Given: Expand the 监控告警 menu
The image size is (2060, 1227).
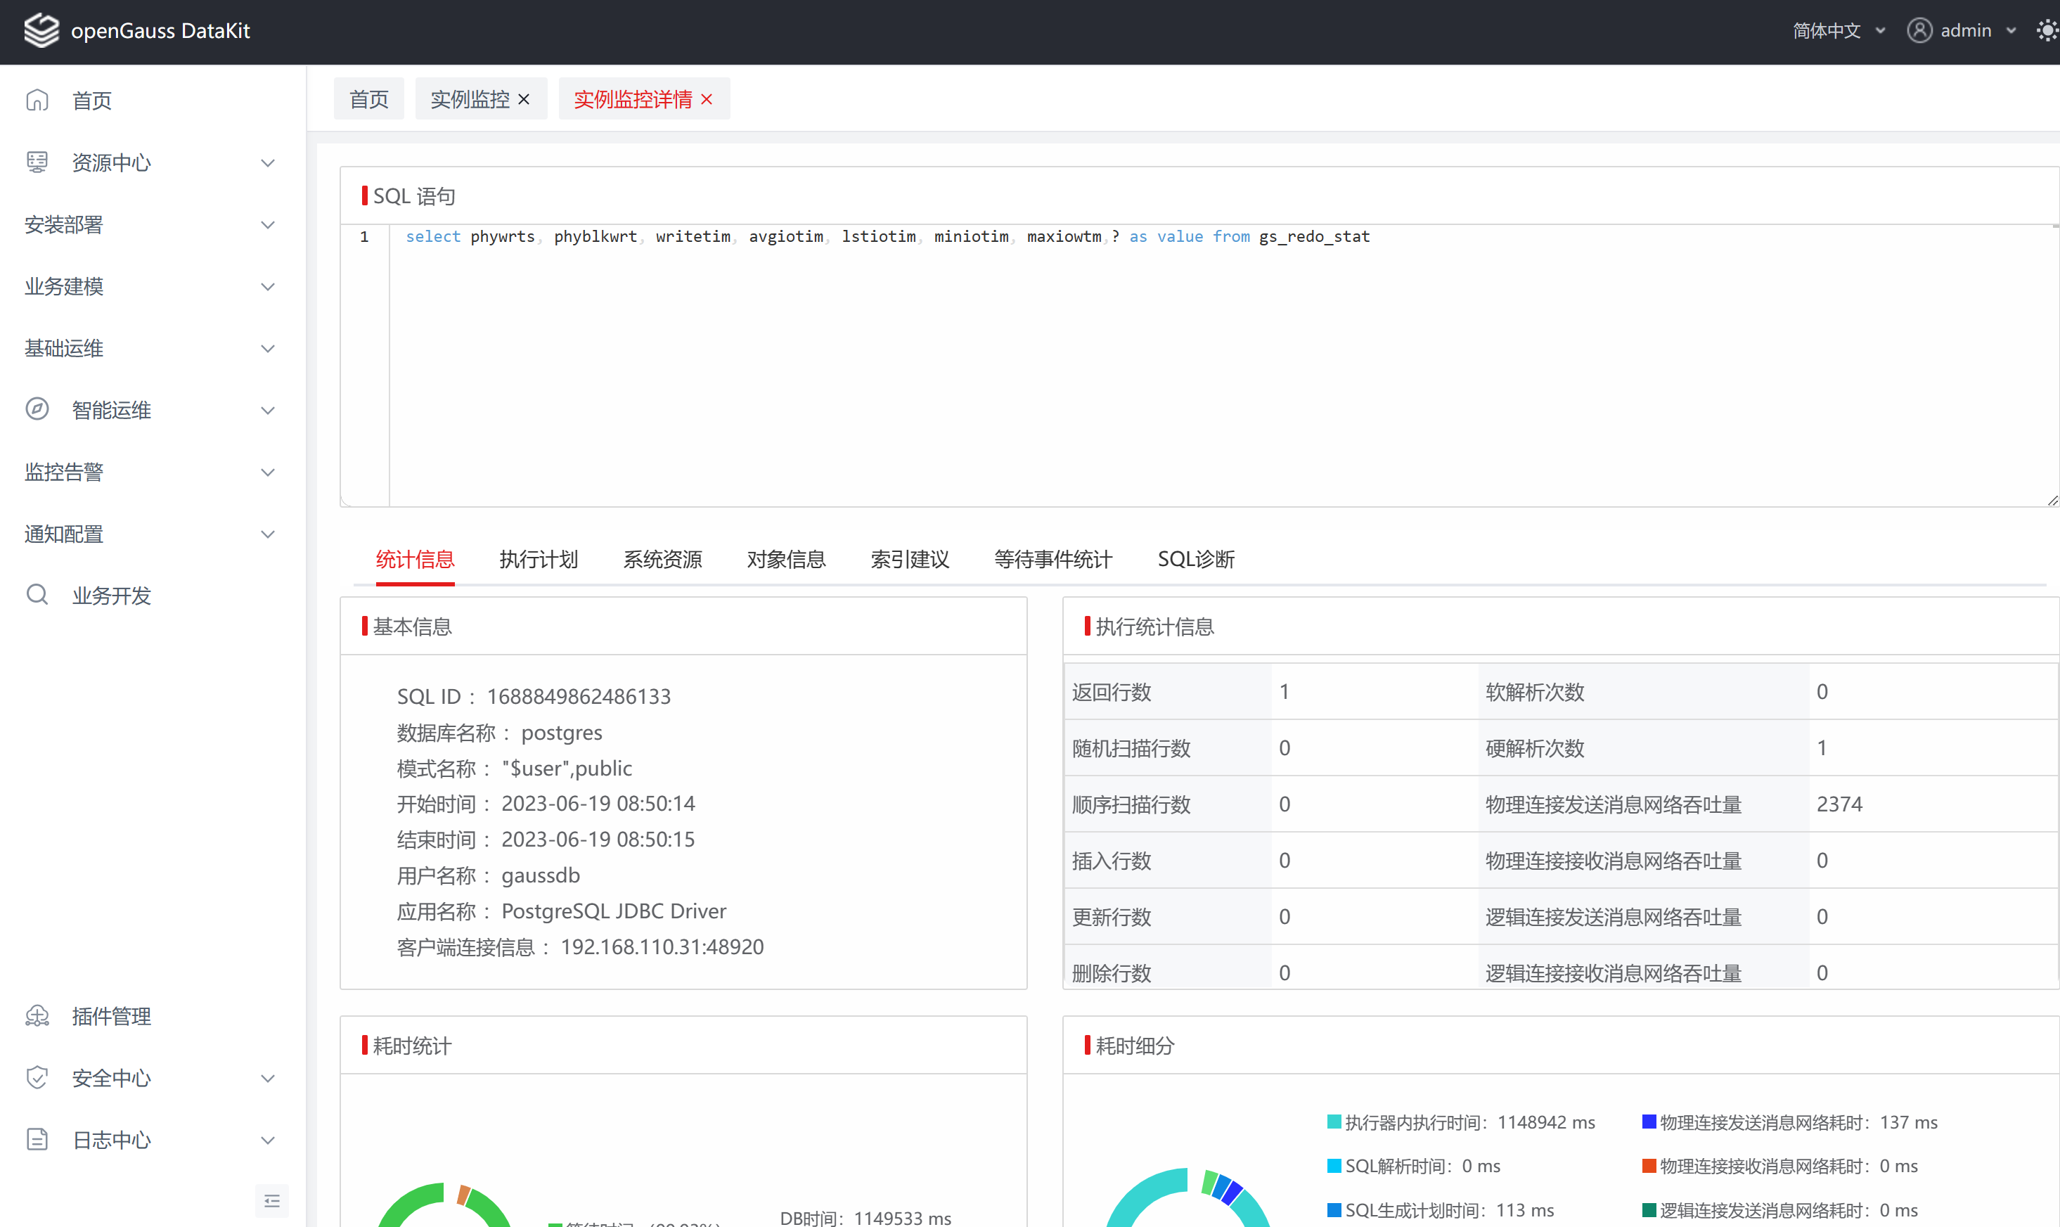Looking at the screenshot, I should pos(268,472).
